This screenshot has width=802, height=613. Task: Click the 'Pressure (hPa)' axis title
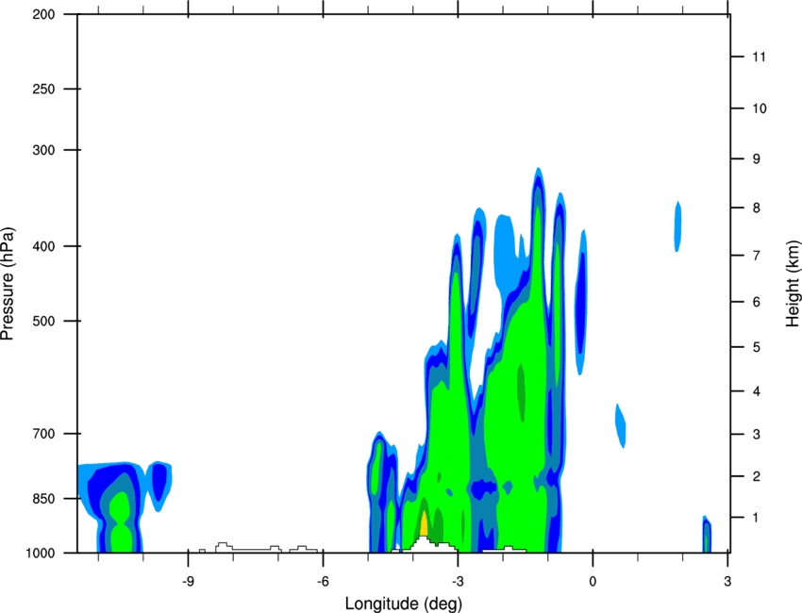8,284
